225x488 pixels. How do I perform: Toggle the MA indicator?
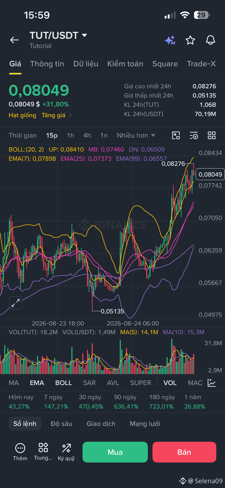pos(14,383)
